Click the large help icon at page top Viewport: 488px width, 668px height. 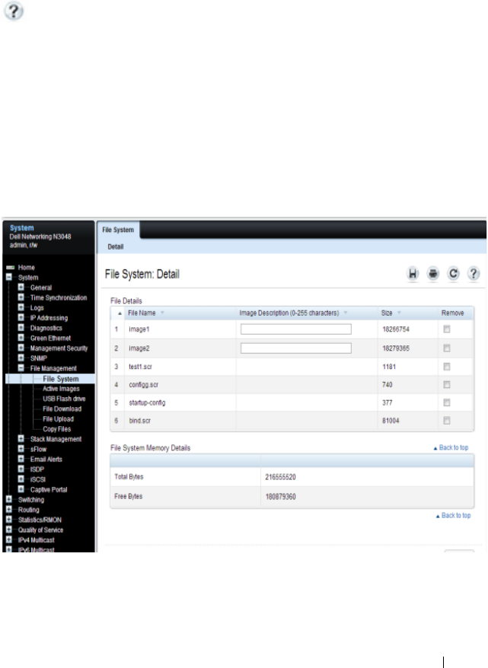[14, 11]
